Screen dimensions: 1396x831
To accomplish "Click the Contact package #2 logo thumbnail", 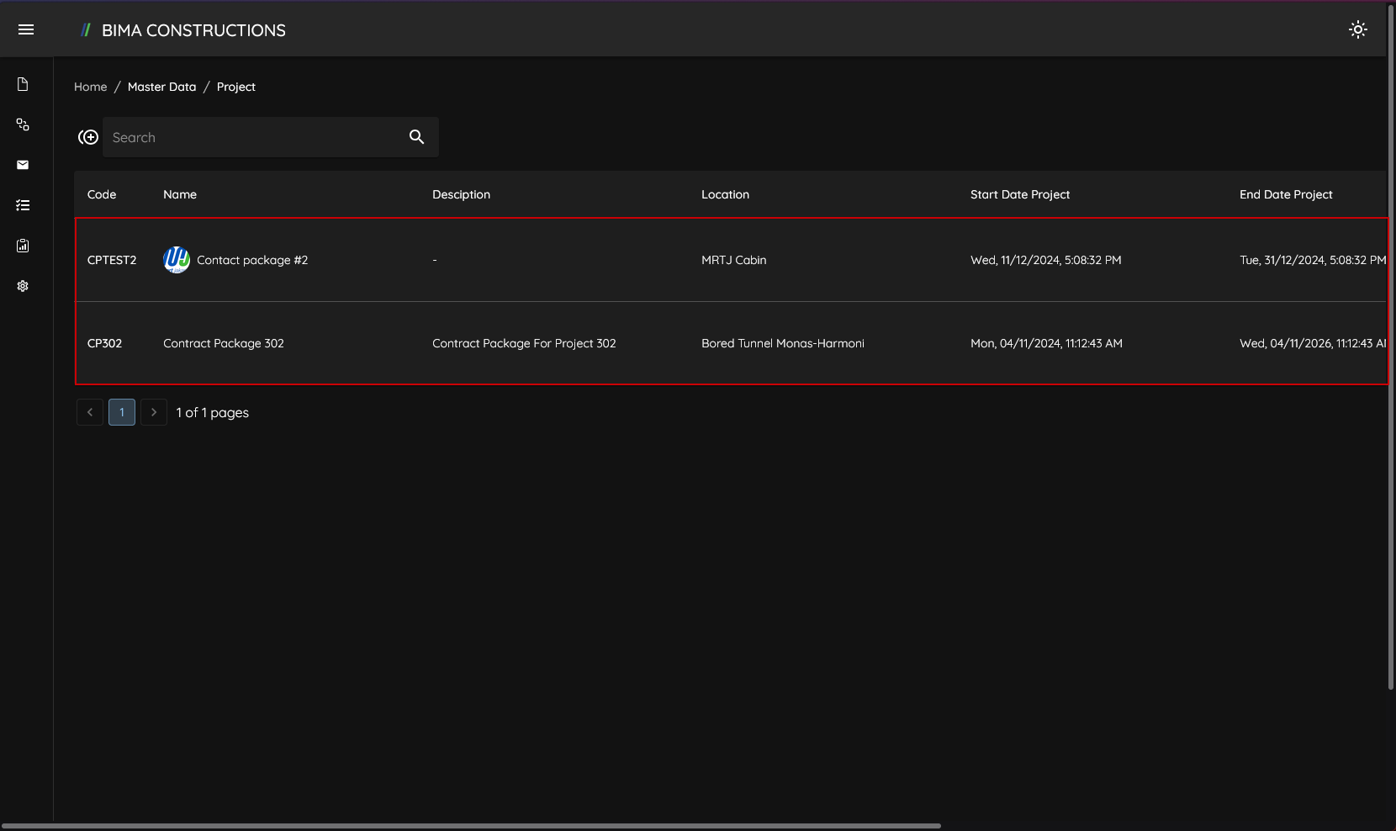I will coord(177,260).
